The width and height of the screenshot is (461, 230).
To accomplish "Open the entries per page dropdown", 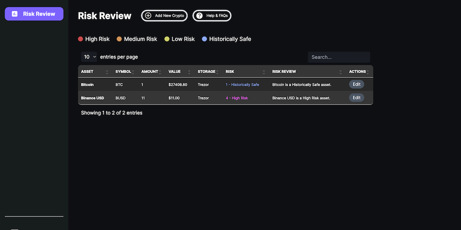I will (90, 57).
